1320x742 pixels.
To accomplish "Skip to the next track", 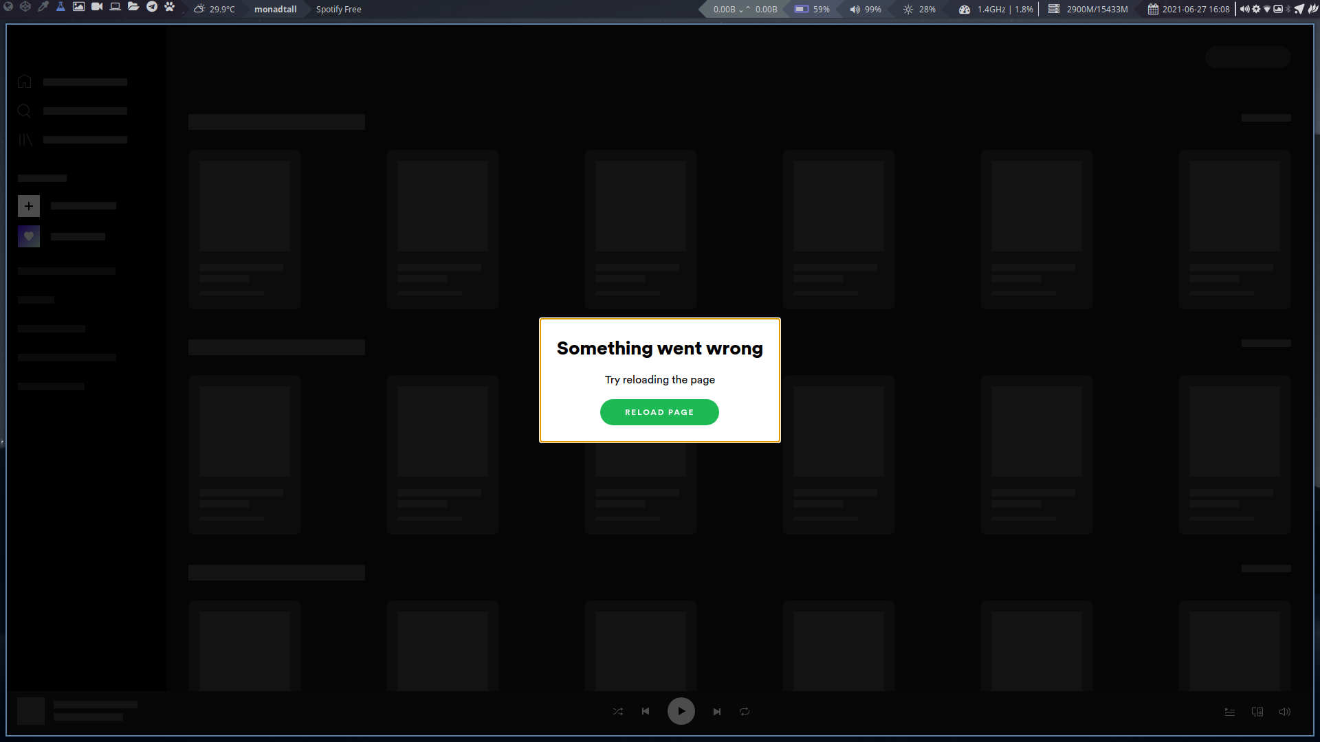I will (x=716, y=711).
